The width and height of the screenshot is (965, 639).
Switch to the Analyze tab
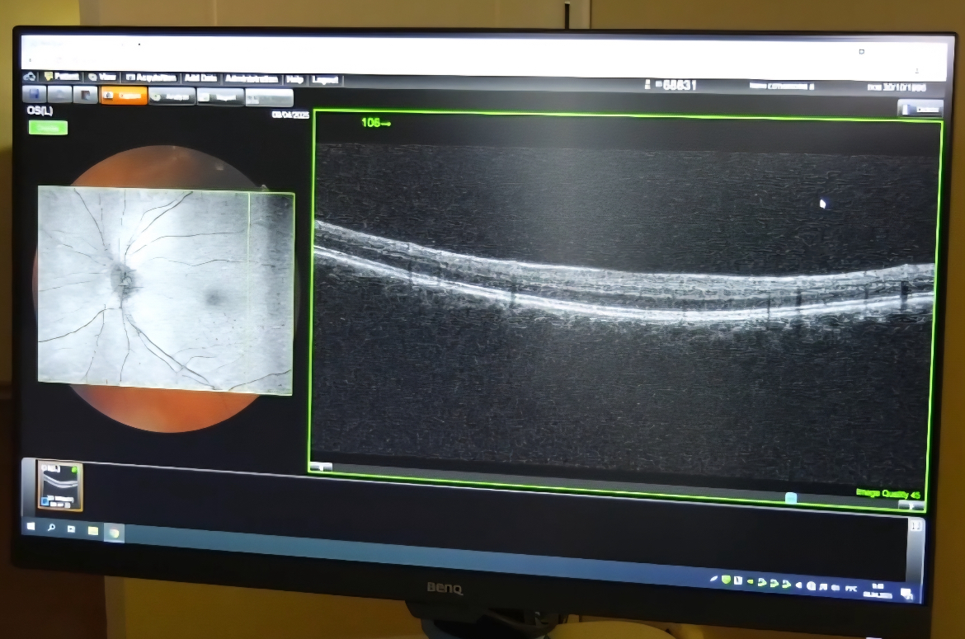tap(172, 96)
